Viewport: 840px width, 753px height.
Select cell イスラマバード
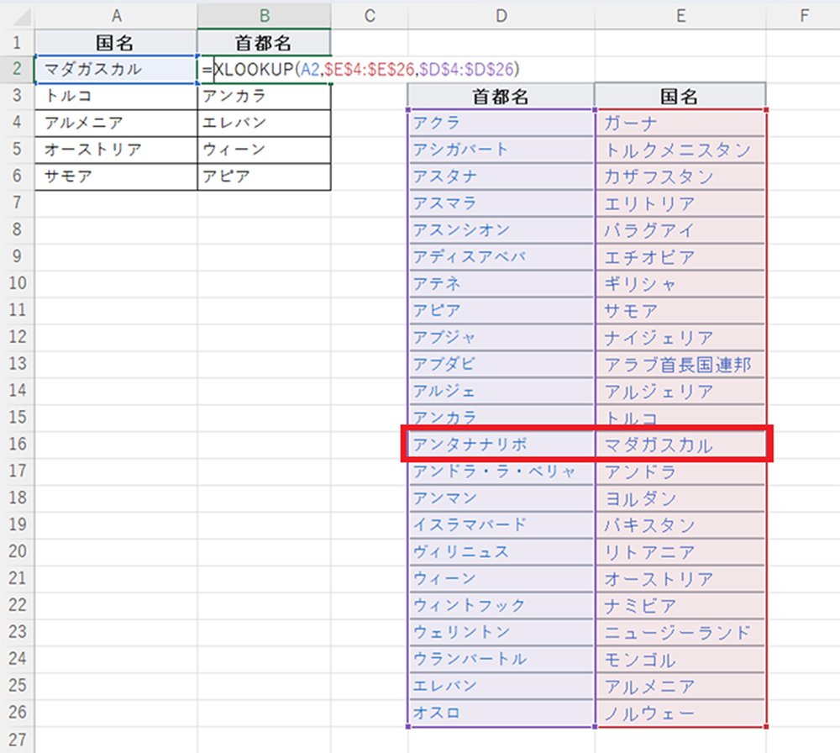tap(501, 524)
